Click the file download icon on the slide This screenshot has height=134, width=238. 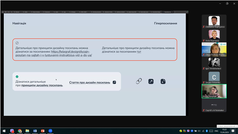click(163, 81)
